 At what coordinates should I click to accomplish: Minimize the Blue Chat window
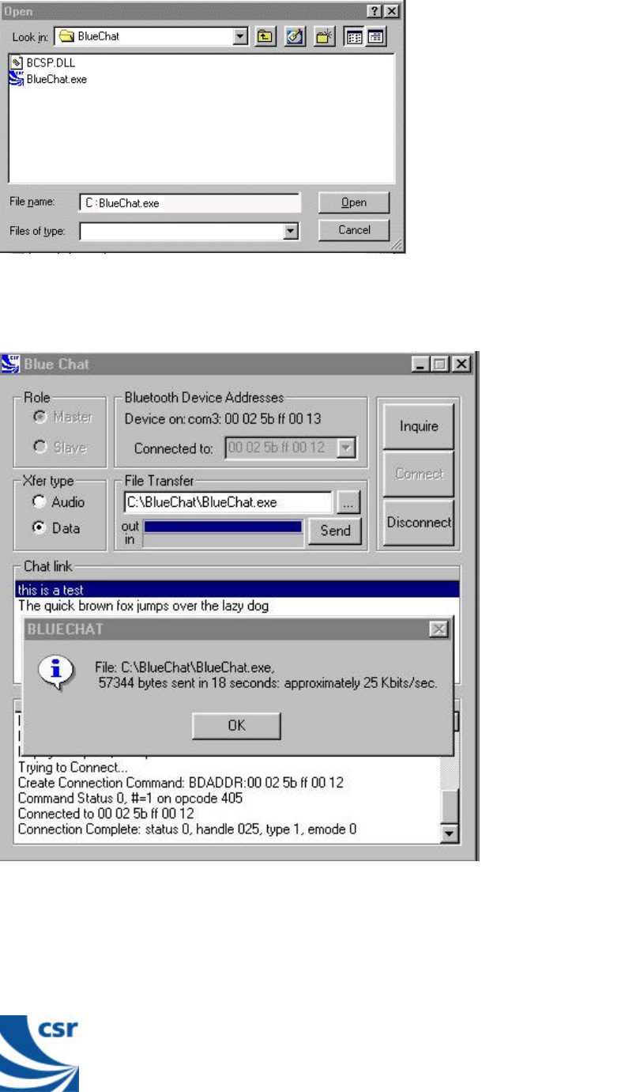coord(420,365)
